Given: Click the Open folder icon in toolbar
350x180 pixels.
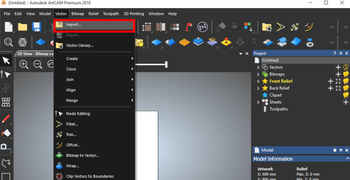Looking at the screenshot, I should pyautogui.click(x=23, y=27).
